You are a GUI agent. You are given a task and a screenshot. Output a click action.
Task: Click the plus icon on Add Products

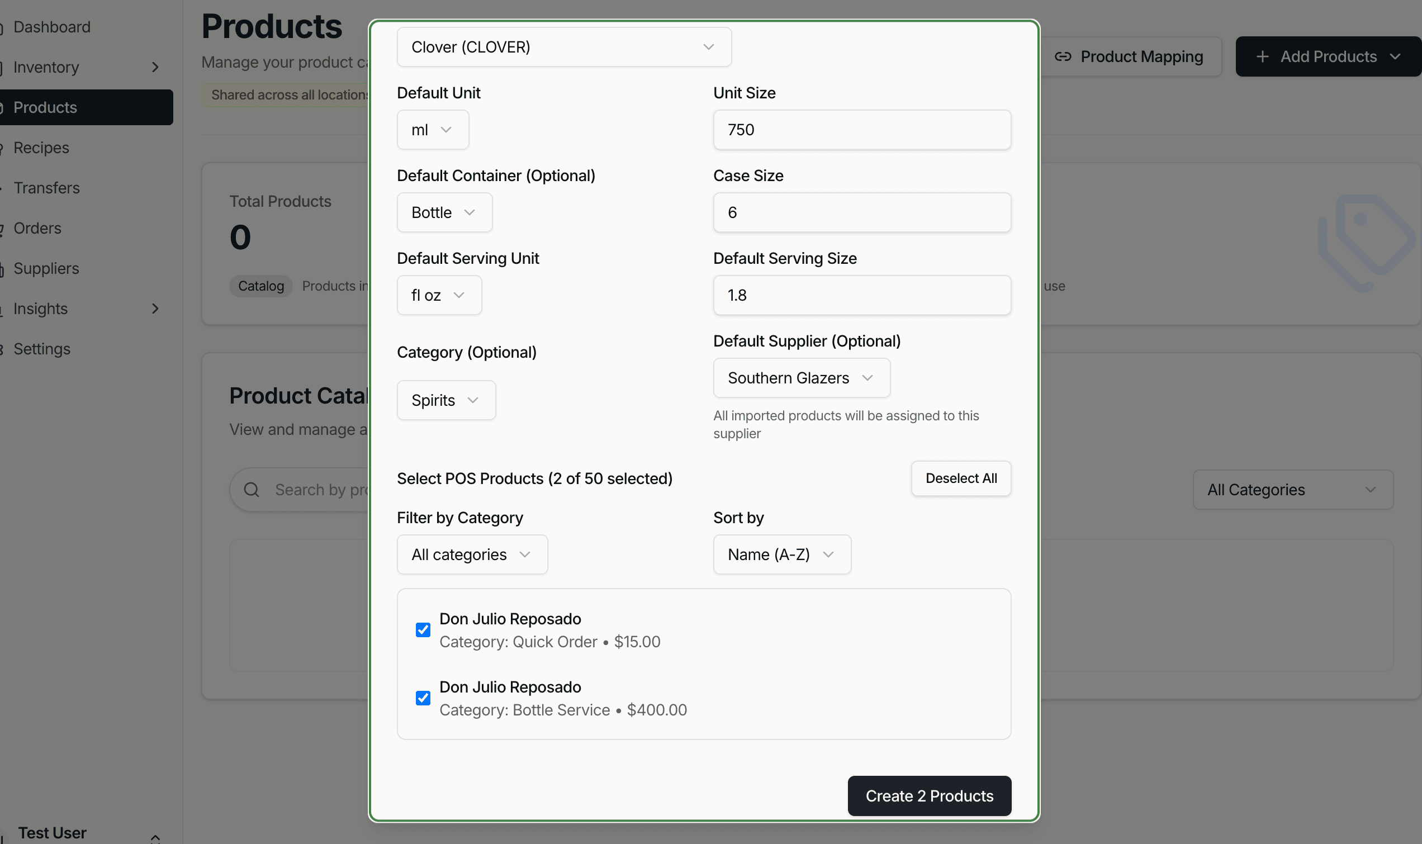[1262, 56]
